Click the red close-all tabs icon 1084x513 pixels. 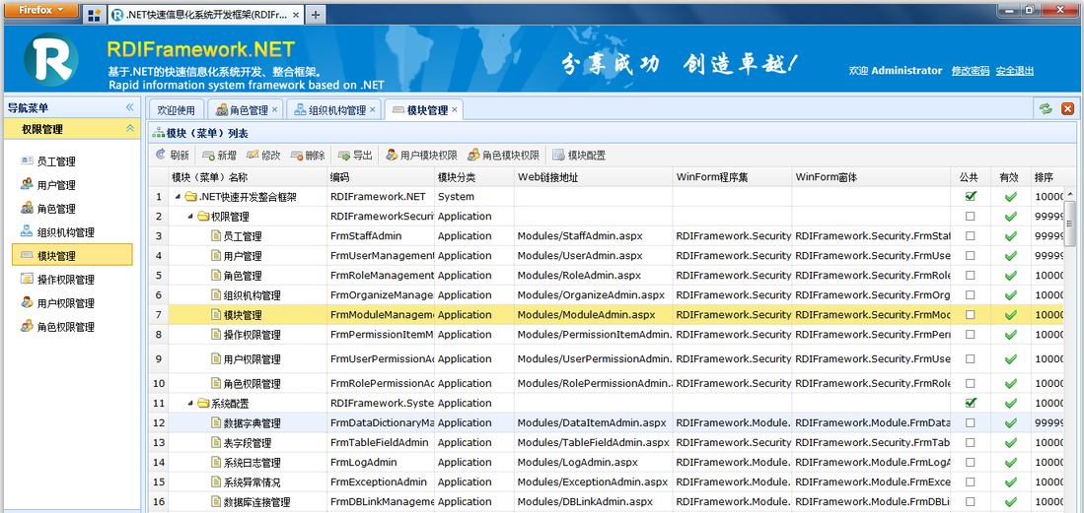1067,108
